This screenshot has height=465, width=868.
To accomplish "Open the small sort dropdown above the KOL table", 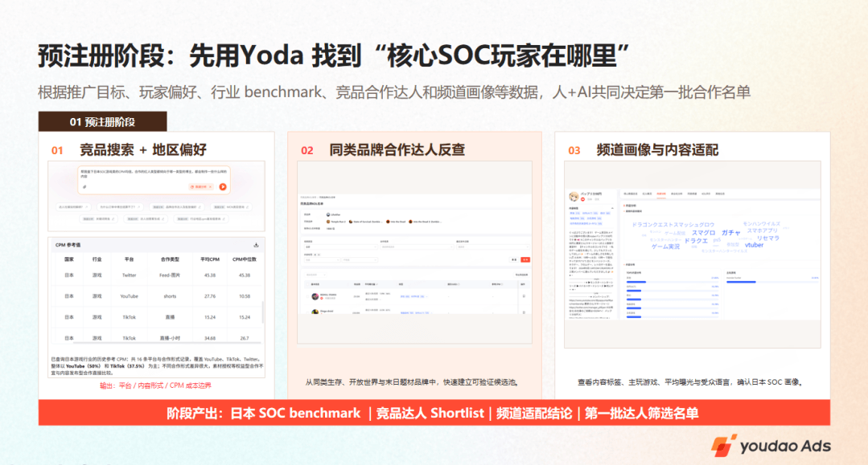I will (x=315, y=275).
